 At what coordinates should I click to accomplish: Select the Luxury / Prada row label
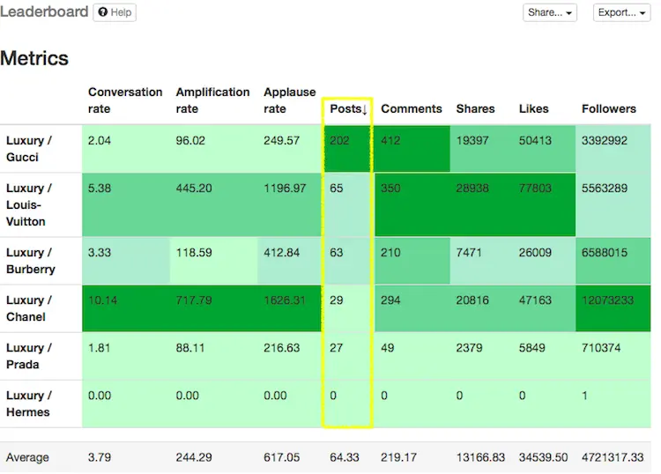click(29, 356)
